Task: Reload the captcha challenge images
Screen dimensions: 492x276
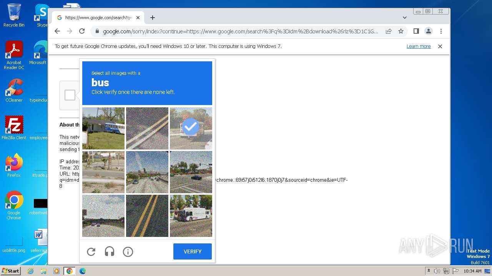Action: click(91, 251)
